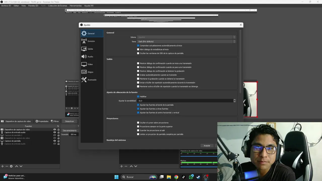
Task: Enable Ocultar las ventanas de OBS de la captura
Action: tap(138, 53)
